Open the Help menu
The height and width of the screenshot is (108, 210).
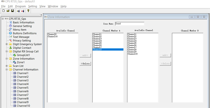point(64,6)
